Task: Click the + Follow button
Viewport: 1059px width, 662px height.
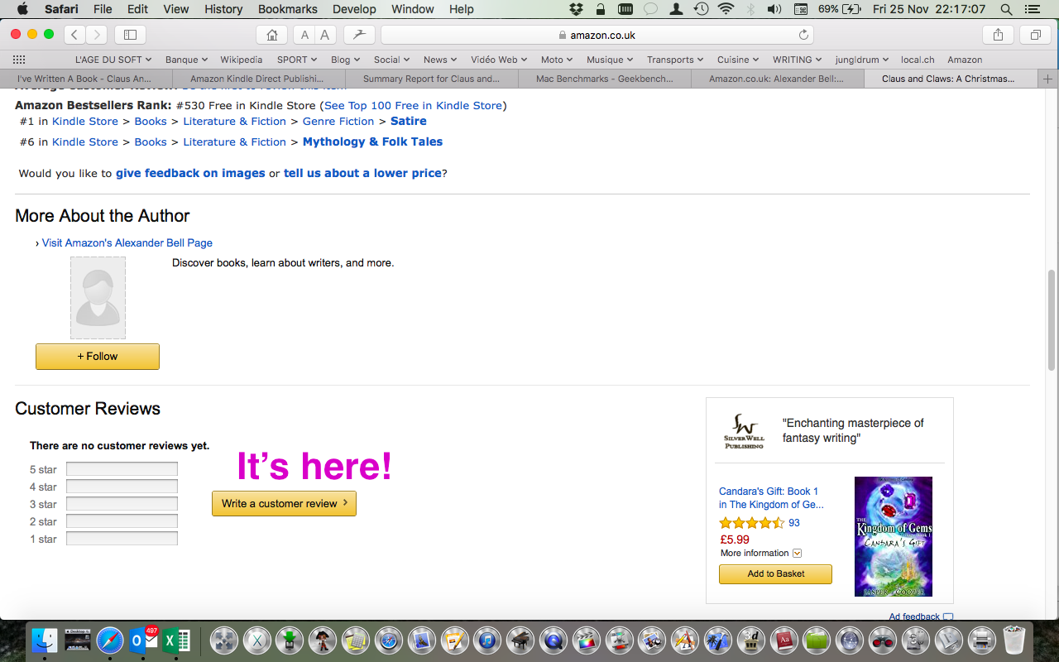Action: tap(98, 357)
